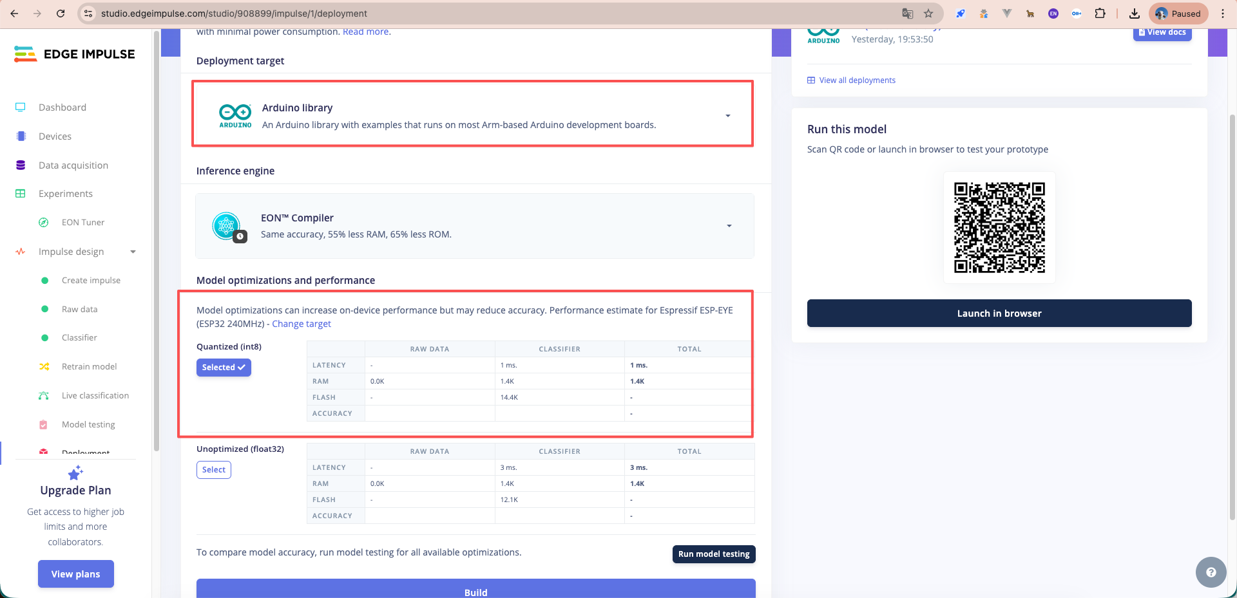Go to Create impulse page
The width and height of the screenshot is (1237, 598).
[91, 281]
